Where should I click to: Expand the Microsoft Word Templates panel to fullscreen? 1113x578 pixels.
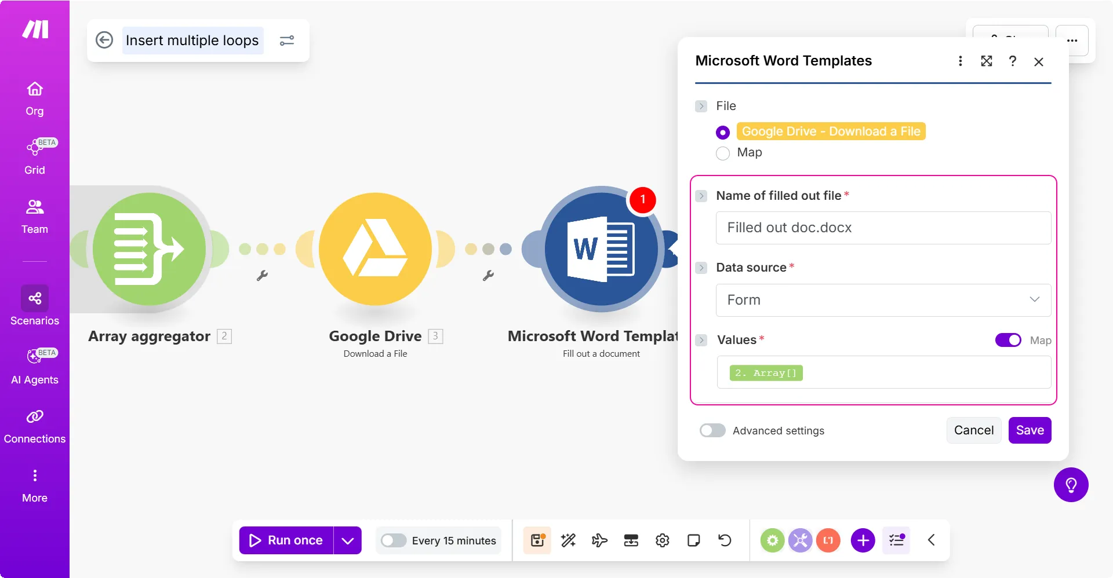tap(987, 61)
